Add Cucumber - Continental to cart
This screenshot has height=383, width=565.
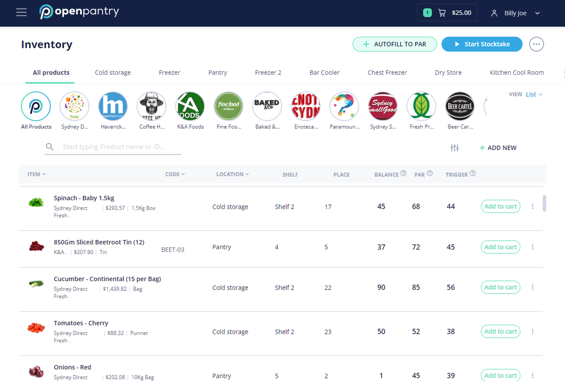click(x=500, y=287)
